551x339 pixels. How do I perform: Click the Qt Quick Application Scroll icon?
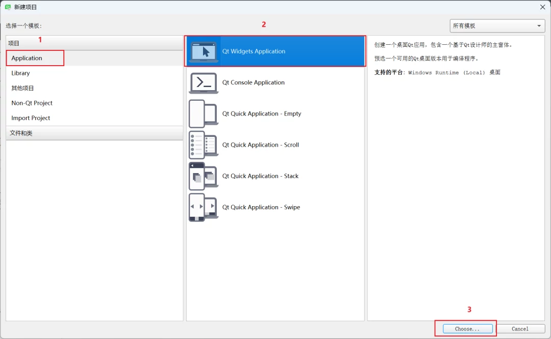tap(204, 145)
